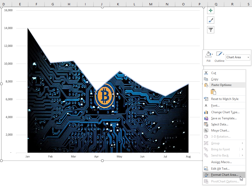Open Edit Alt Text option
This screenshot has width=252, height=187.
tap(220, 169)
